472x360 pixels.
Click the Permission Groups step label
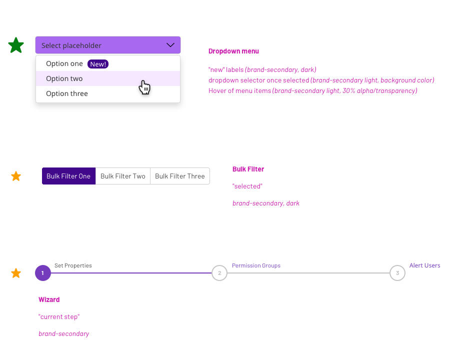(x=256, y=265)
